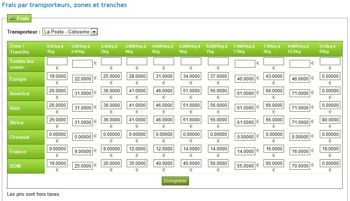The width and height of the screenshot is (350, 201).
Task: Edit Europe 12.6kg à 15kg price field
Action: [x=330, y=76]
